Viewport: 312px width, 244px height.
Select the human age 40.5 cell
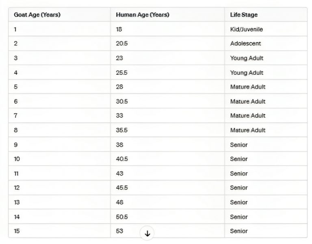pos(167,159)
